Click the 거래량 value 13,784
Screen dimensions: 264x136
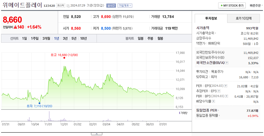[x=168, y=17]
